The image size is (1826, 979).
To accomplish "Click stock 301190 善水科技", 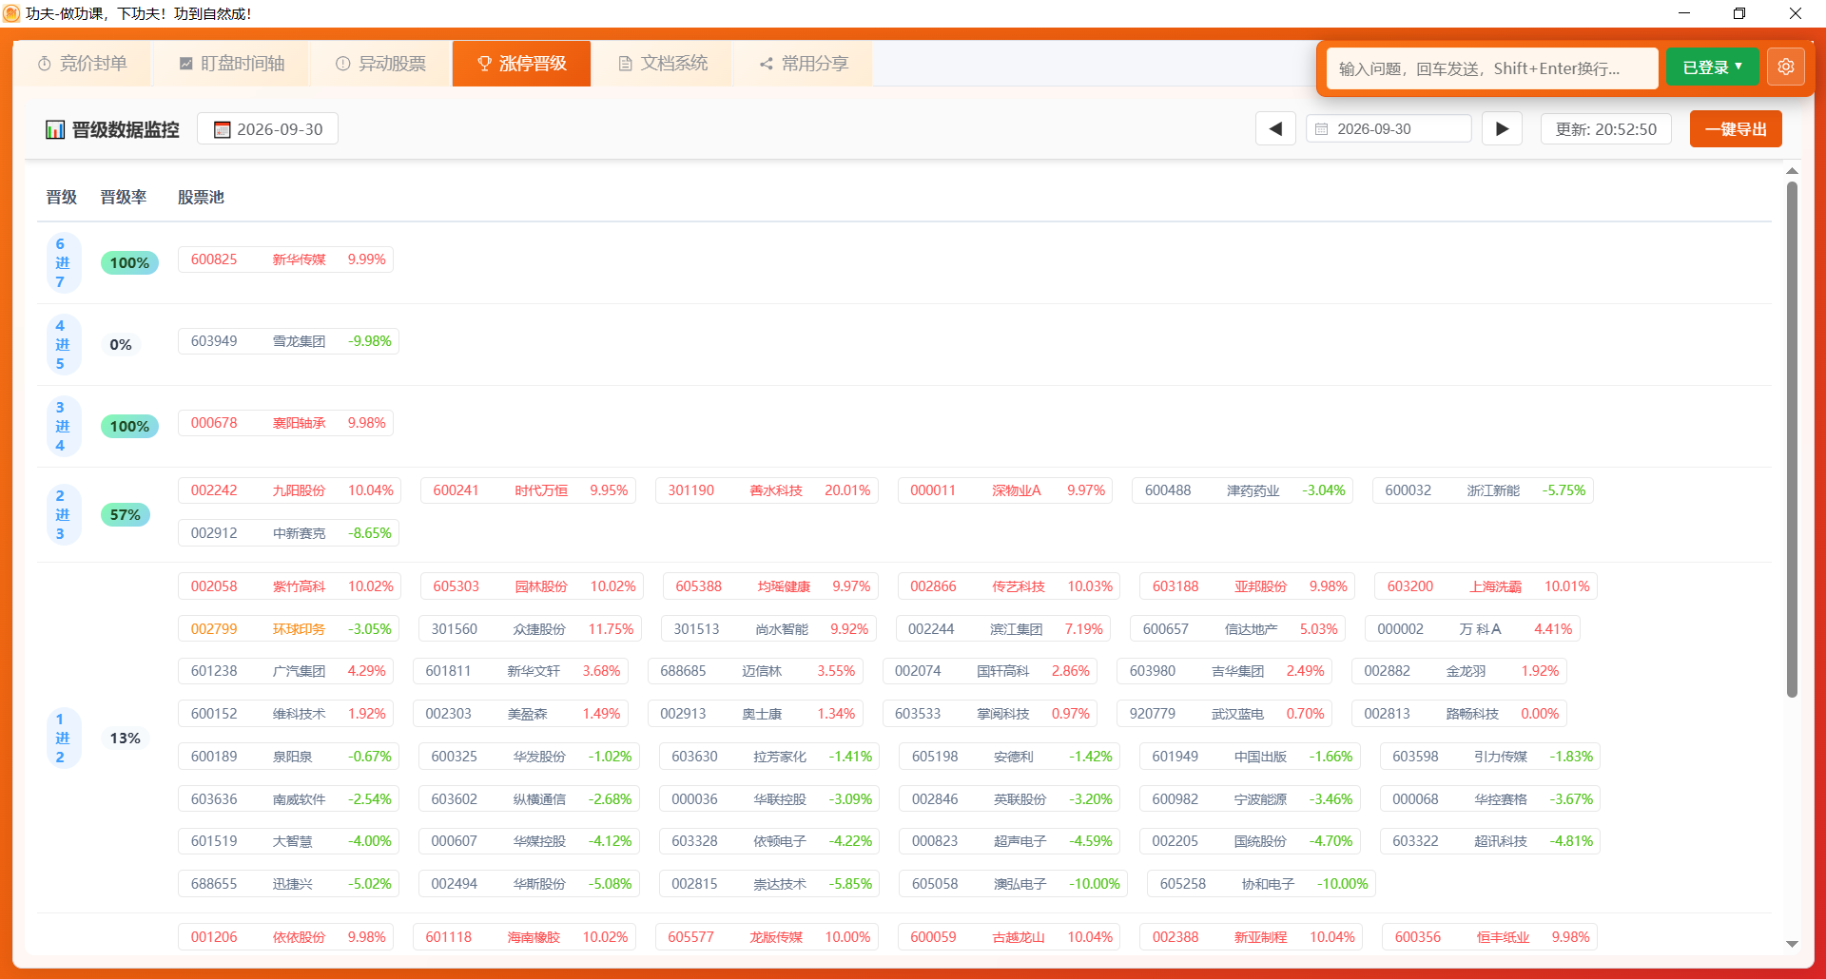I will (767, 490).
